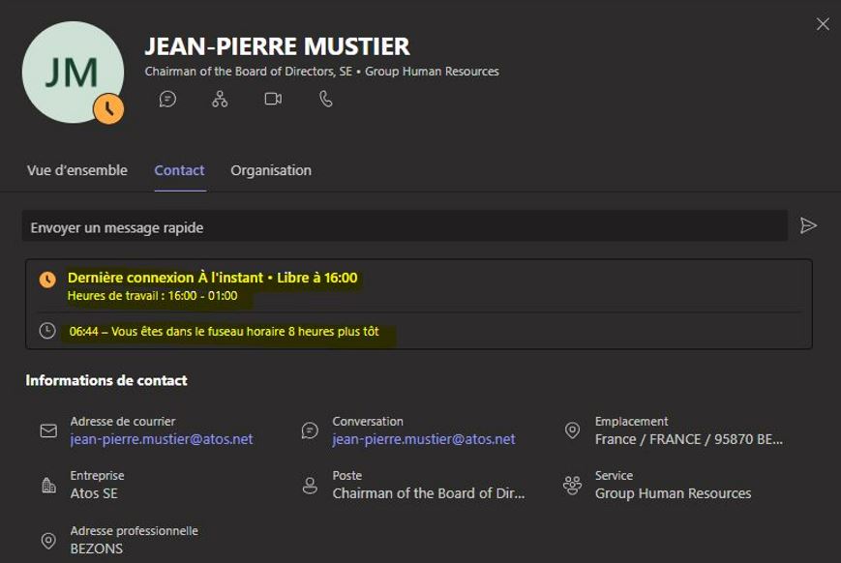Image resolution: width=841 pixels, height=563 pixels.
Task: Open email link under Adresse de courrier
Action: click(x=162, y=439)
